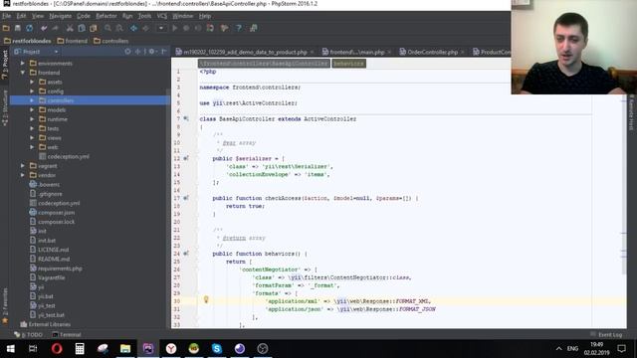637x358 pixels.
Task: Click the light bulb intention icon
Action: tap(206, 300)
